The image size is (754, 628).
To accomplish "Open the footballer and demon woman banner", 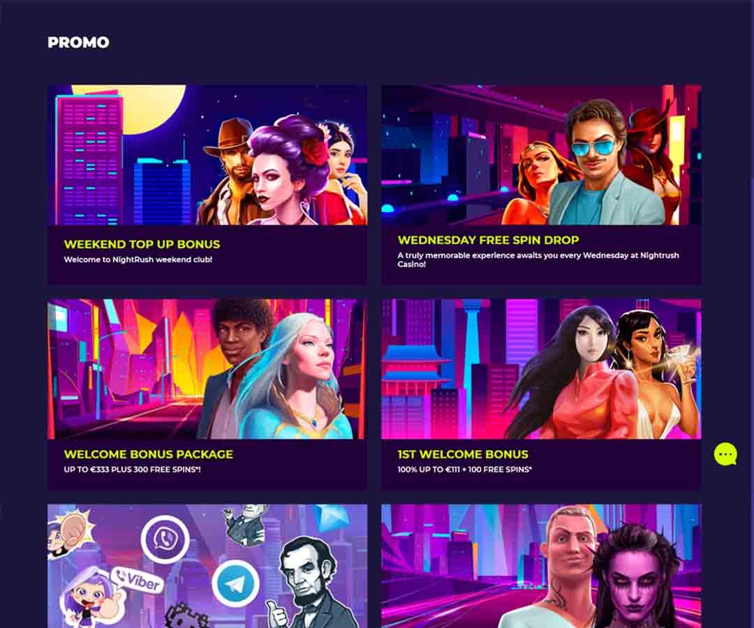I will pos(541,566).
